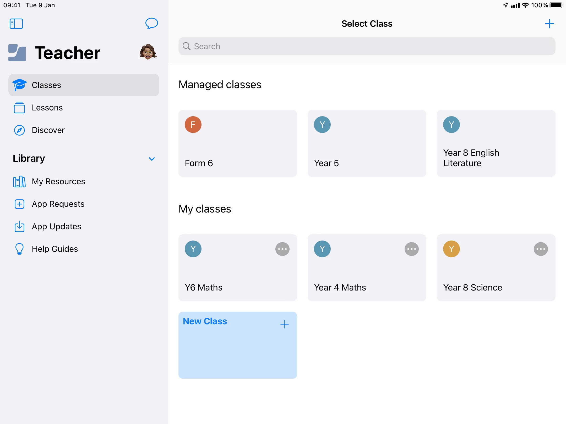566x424 pixels.
Task: Toggle the sidebar panel icon
Action: tap(16, 24)
